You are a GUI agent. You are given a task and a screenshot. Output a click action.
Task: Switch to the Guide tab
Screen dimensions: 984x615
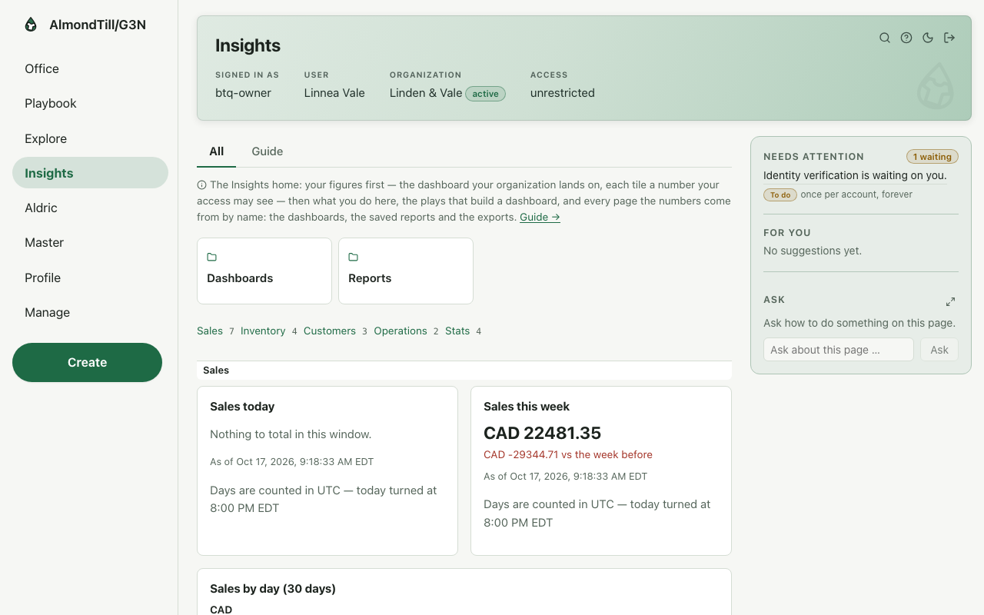point(268,151)
